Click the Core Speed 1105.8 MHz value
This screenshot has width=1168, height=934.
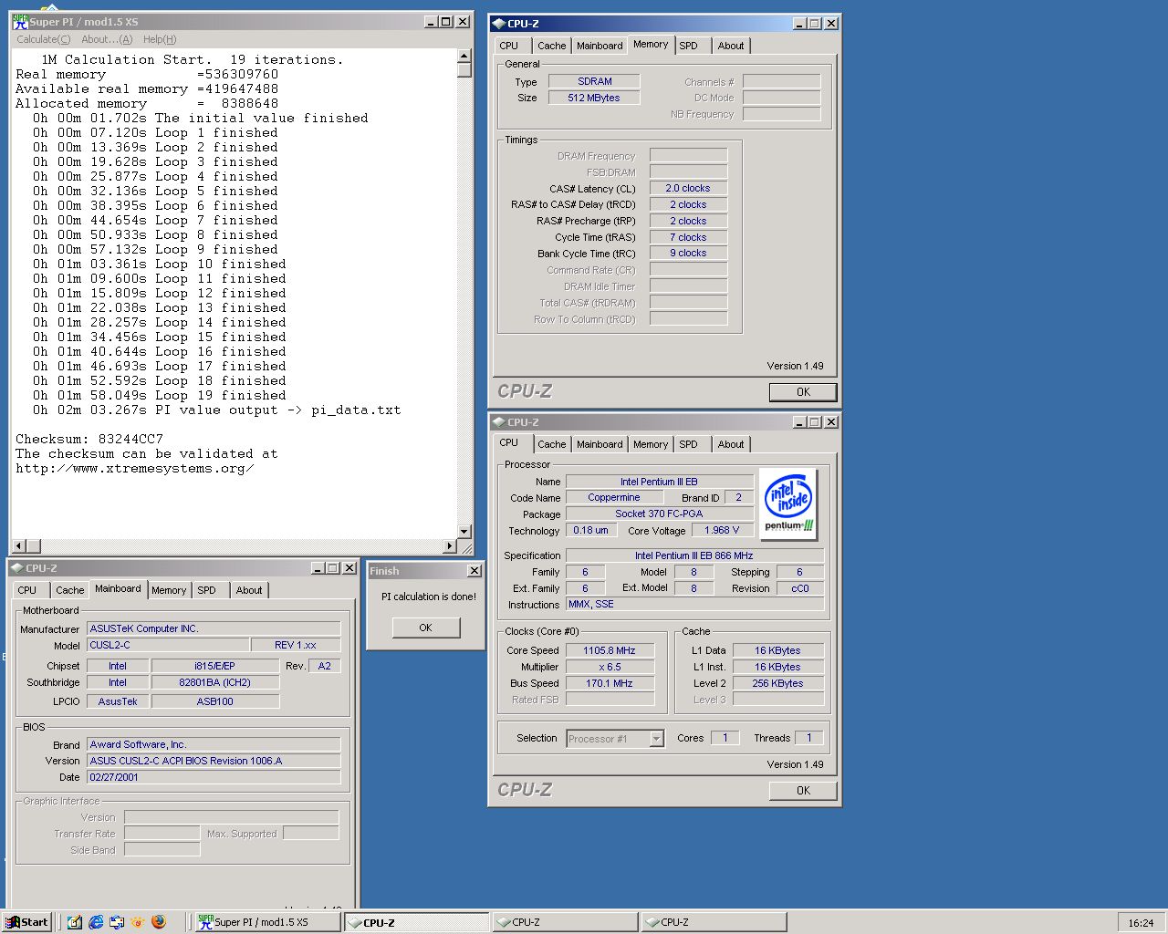(610, 650)
